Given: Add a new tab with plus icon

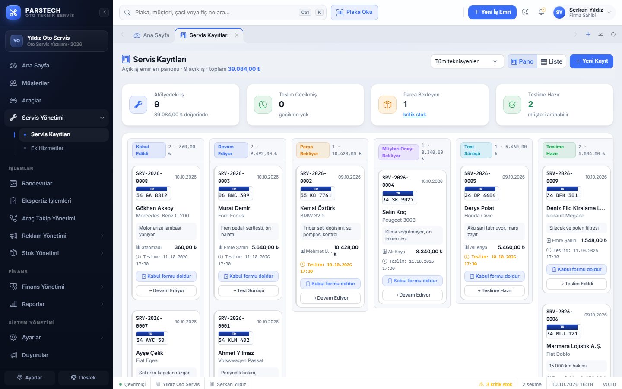Looking at the screenshot, I should [x=588, y=34].
